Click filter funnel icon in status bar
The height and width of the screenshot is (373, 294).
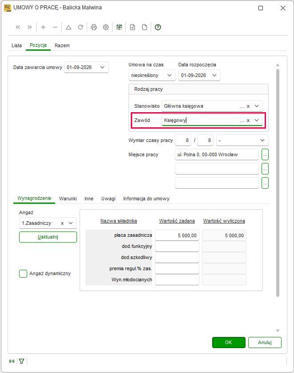coord(22,361)
